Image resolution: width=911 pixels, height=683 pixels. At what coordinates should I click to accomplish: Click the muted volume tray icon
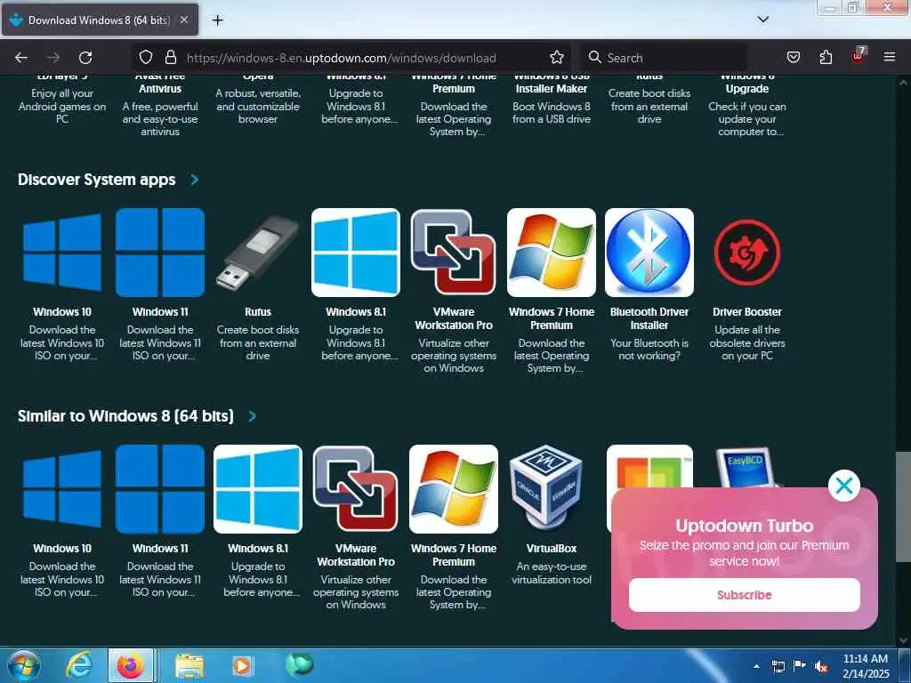pos(821,666)
